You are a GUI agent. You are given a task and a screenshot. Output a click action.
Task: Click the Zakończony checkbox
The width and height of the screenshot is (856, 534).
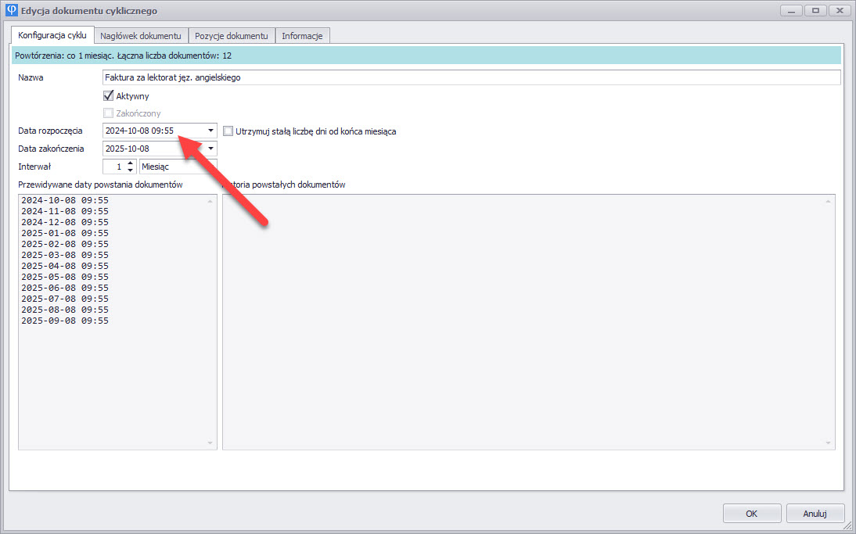[109, 113]
